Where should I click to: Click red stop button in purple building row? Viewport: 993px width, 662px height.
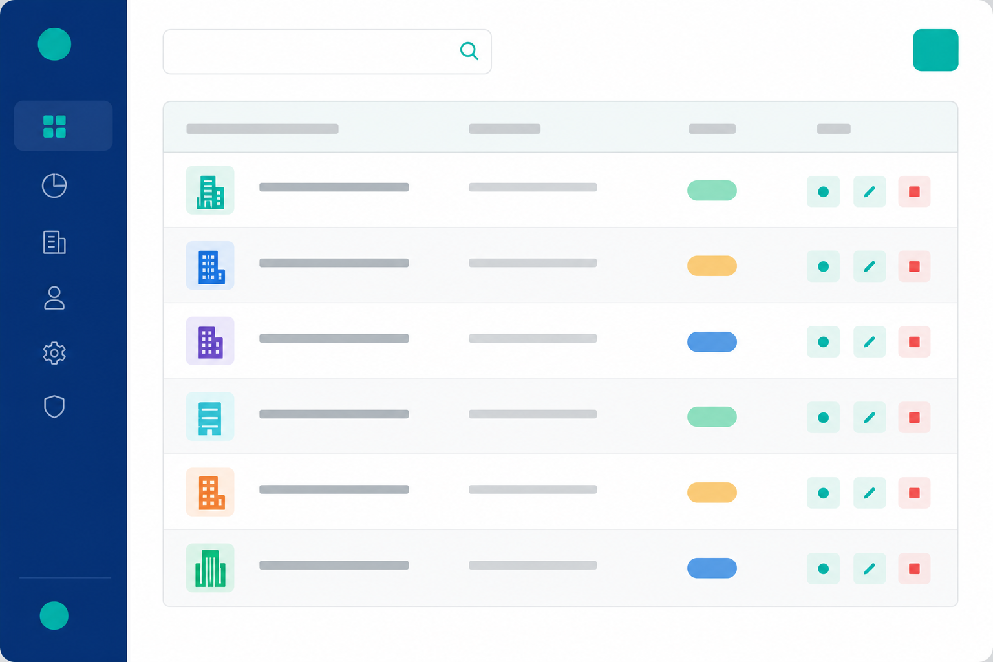[914, 342]
